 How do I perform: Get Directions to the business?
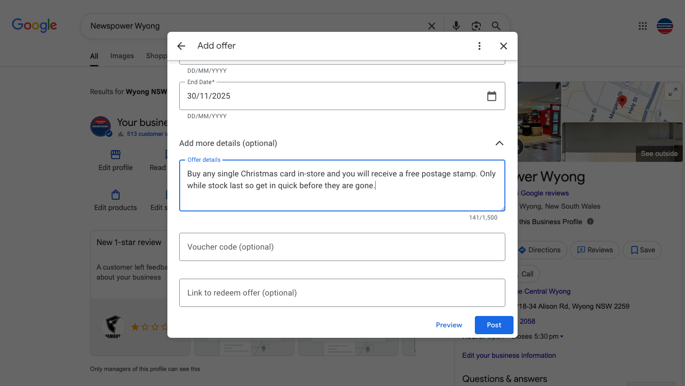click(542, 250)
